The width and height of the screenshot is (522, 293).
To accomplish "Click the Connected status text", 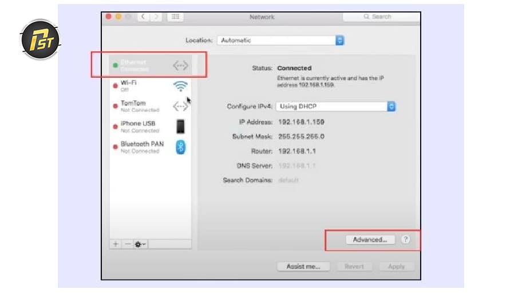I will pos(294,68).
